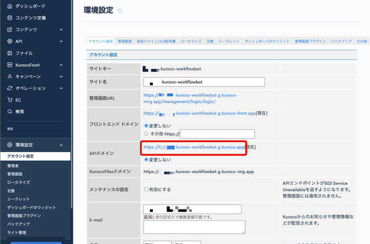Click the その他 https:// domain input field

217,134
